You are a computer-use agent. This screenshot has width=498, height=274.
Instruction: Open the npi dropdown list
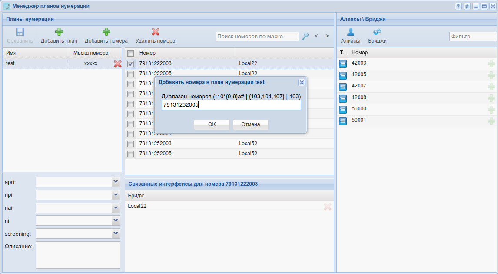[x=116, y=194]
